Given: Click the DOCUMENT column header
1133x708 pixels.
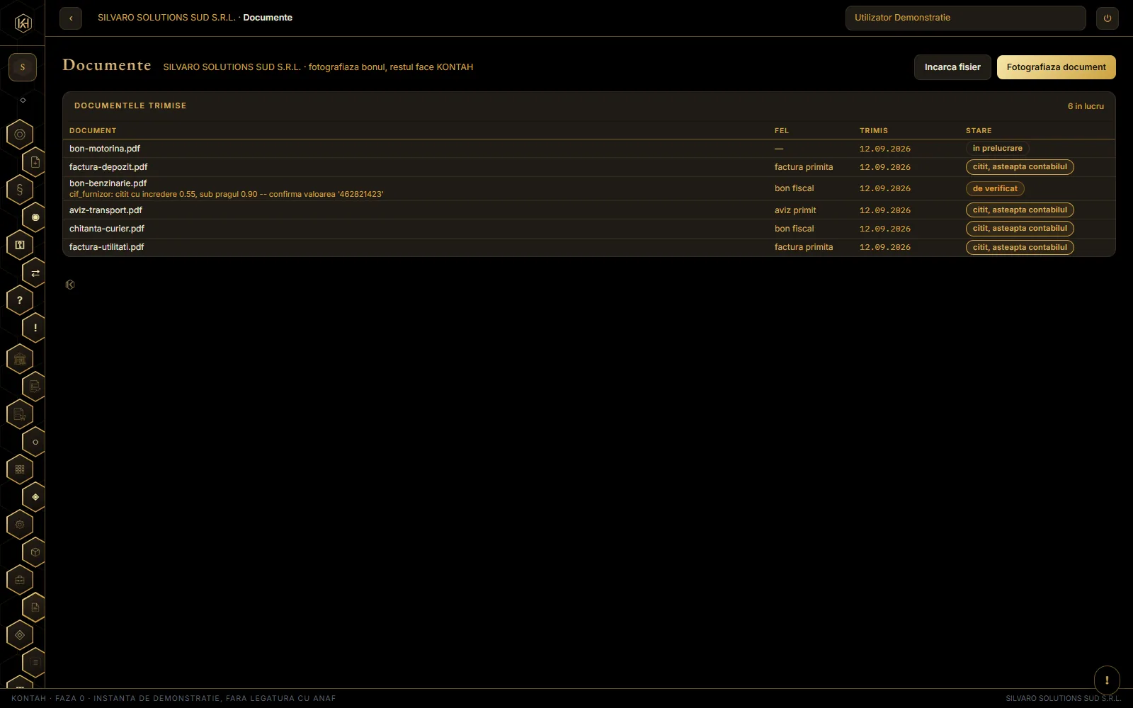Looking at the screenshot, I should coord(93,131).
